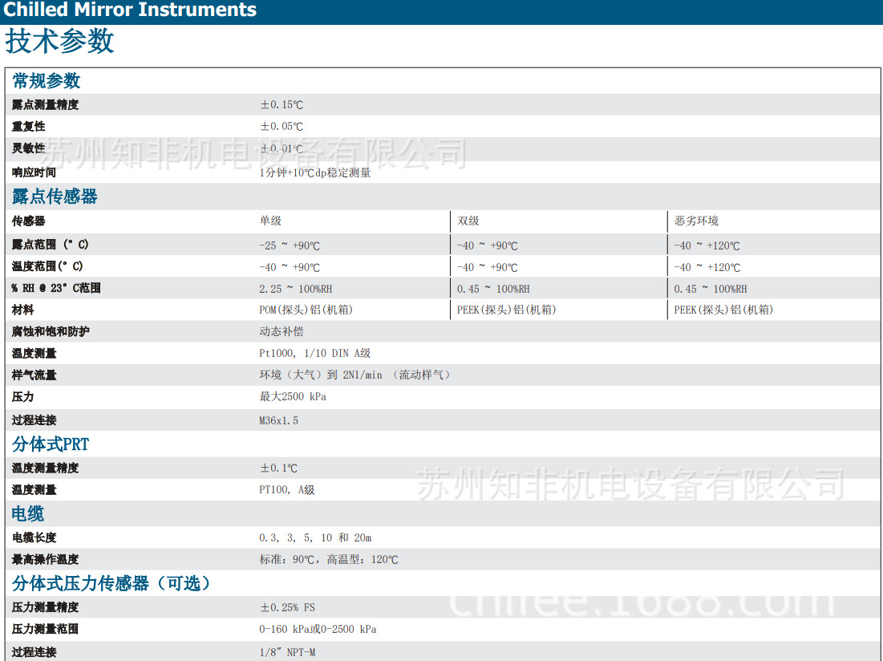The image size is (883, 661).
Task: Select the 恶劣环境 dew point range -40 ~ +120℃
Action: [707, 245]
